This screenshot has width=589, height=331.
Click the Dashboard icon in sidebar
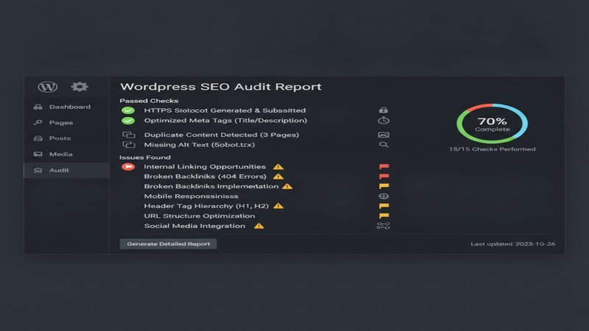point(38,107)
